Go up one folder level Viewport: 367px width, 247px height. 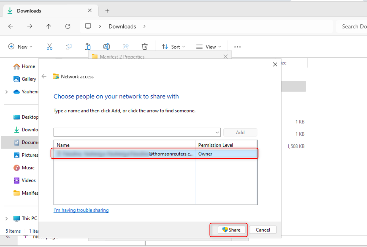(x=49, y=27)
